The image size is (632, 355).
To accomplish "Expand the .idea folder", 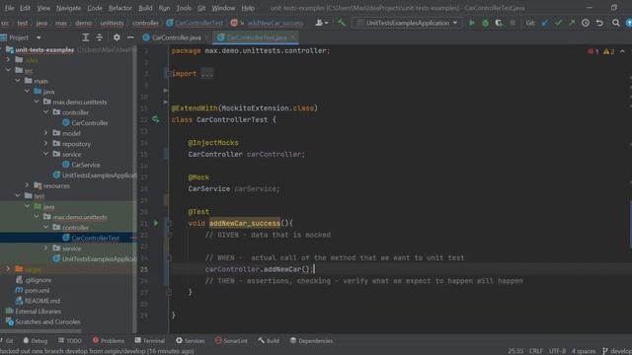I will point(8,59).
